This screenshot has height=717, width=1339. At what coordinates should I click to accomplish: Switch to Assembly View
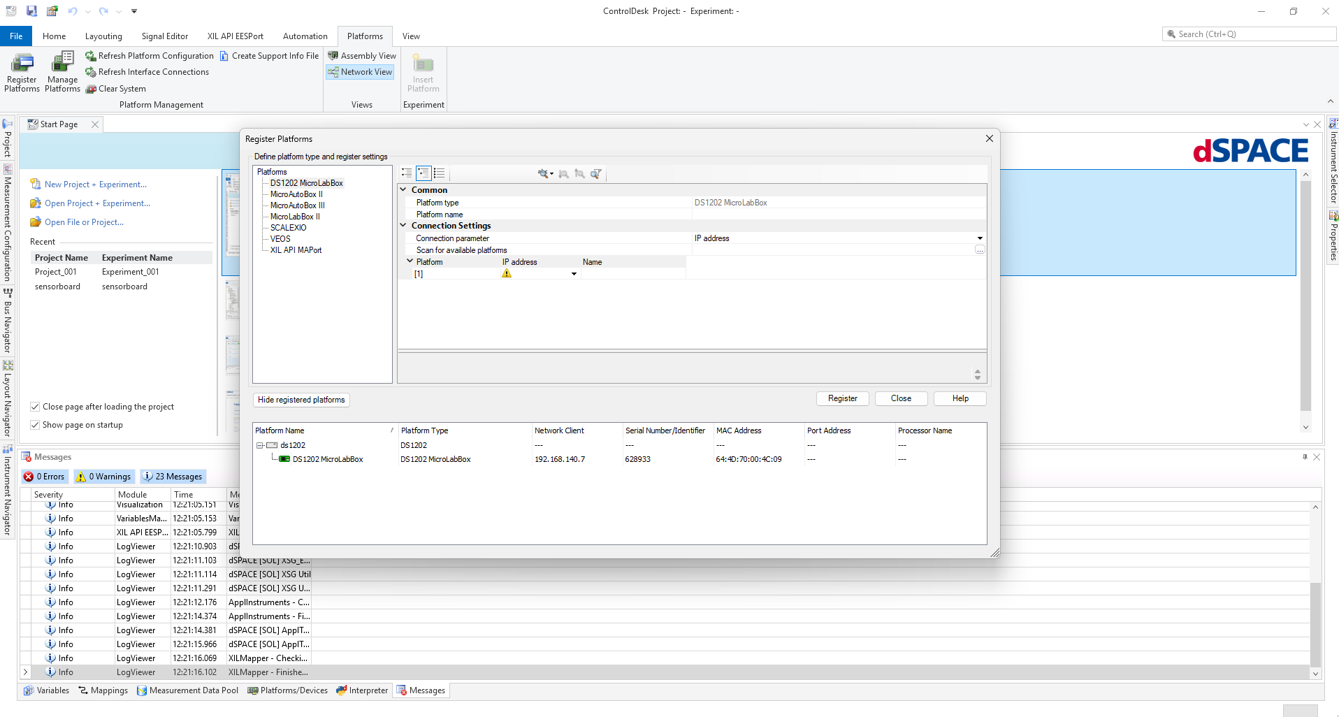click(362, 56)
